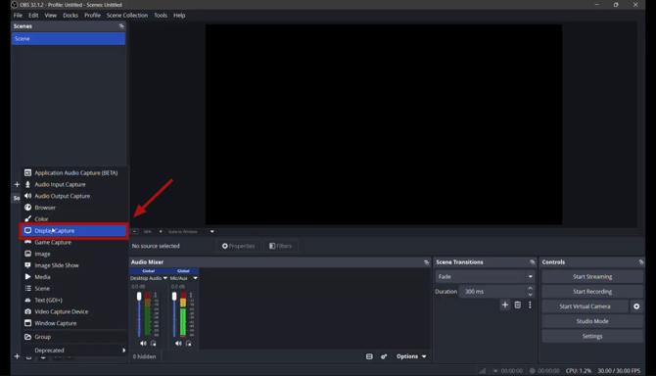This screenshot has width=656, height=376.
Task: Click the streaming status icon beside timer
Action: (495, 370)
